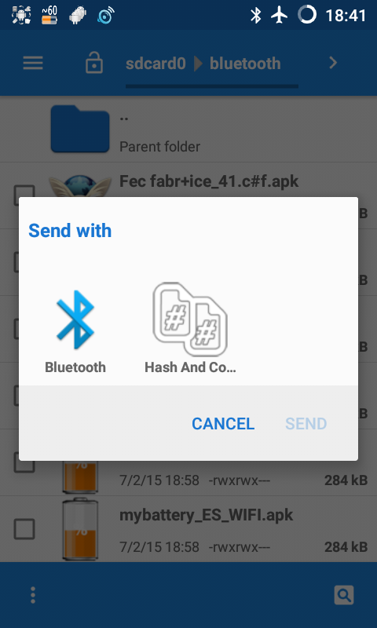Viewport: 377px width, 628px height.
Task: Select the bluetooth breadcrumb segment
Action: pyautogui.click(x=245, y=64)
